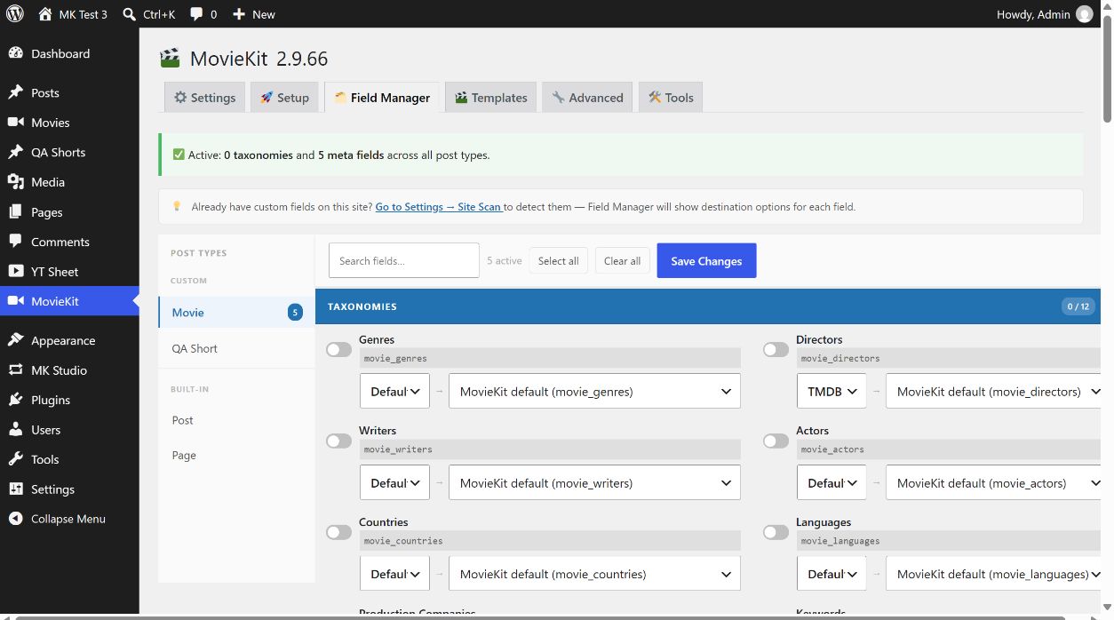Click the MovieKit clapperboard logo in header
This screenshot has height=620, width=1114.
click(x=170, y=59)
